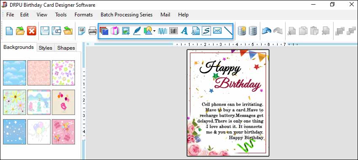This screenshot has width=358, height=160.
Task: Switch to the Backgrounds tab
Action: [19, 47]
